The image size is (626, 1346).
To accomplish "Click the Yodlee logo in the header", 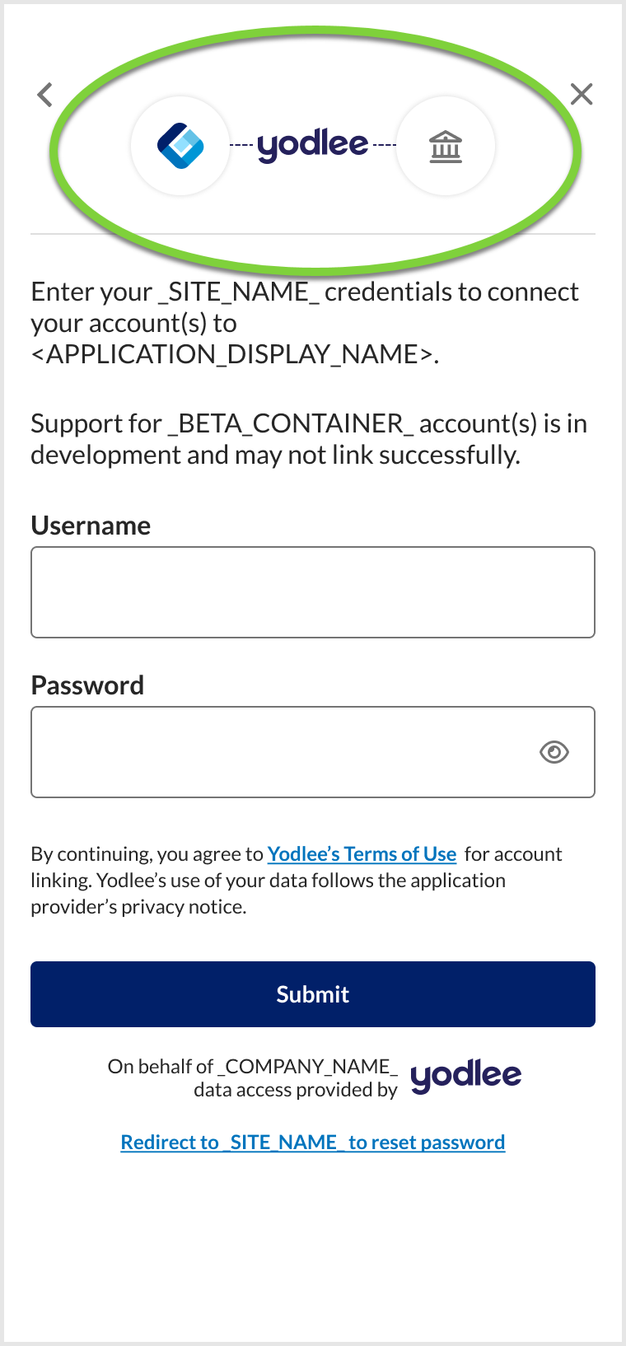I will pyautogui.click(x=313, y=145).
